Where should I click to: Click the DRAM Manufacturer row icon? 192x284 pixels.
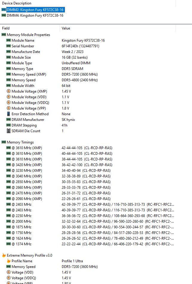tap(8, 119)
